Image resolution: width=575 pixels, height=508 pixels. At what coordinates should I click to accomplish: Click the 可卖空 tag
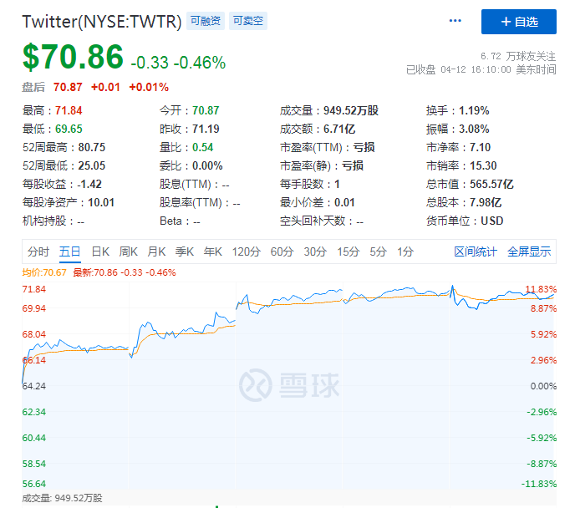pyautogui.click(x=248, y=22)
